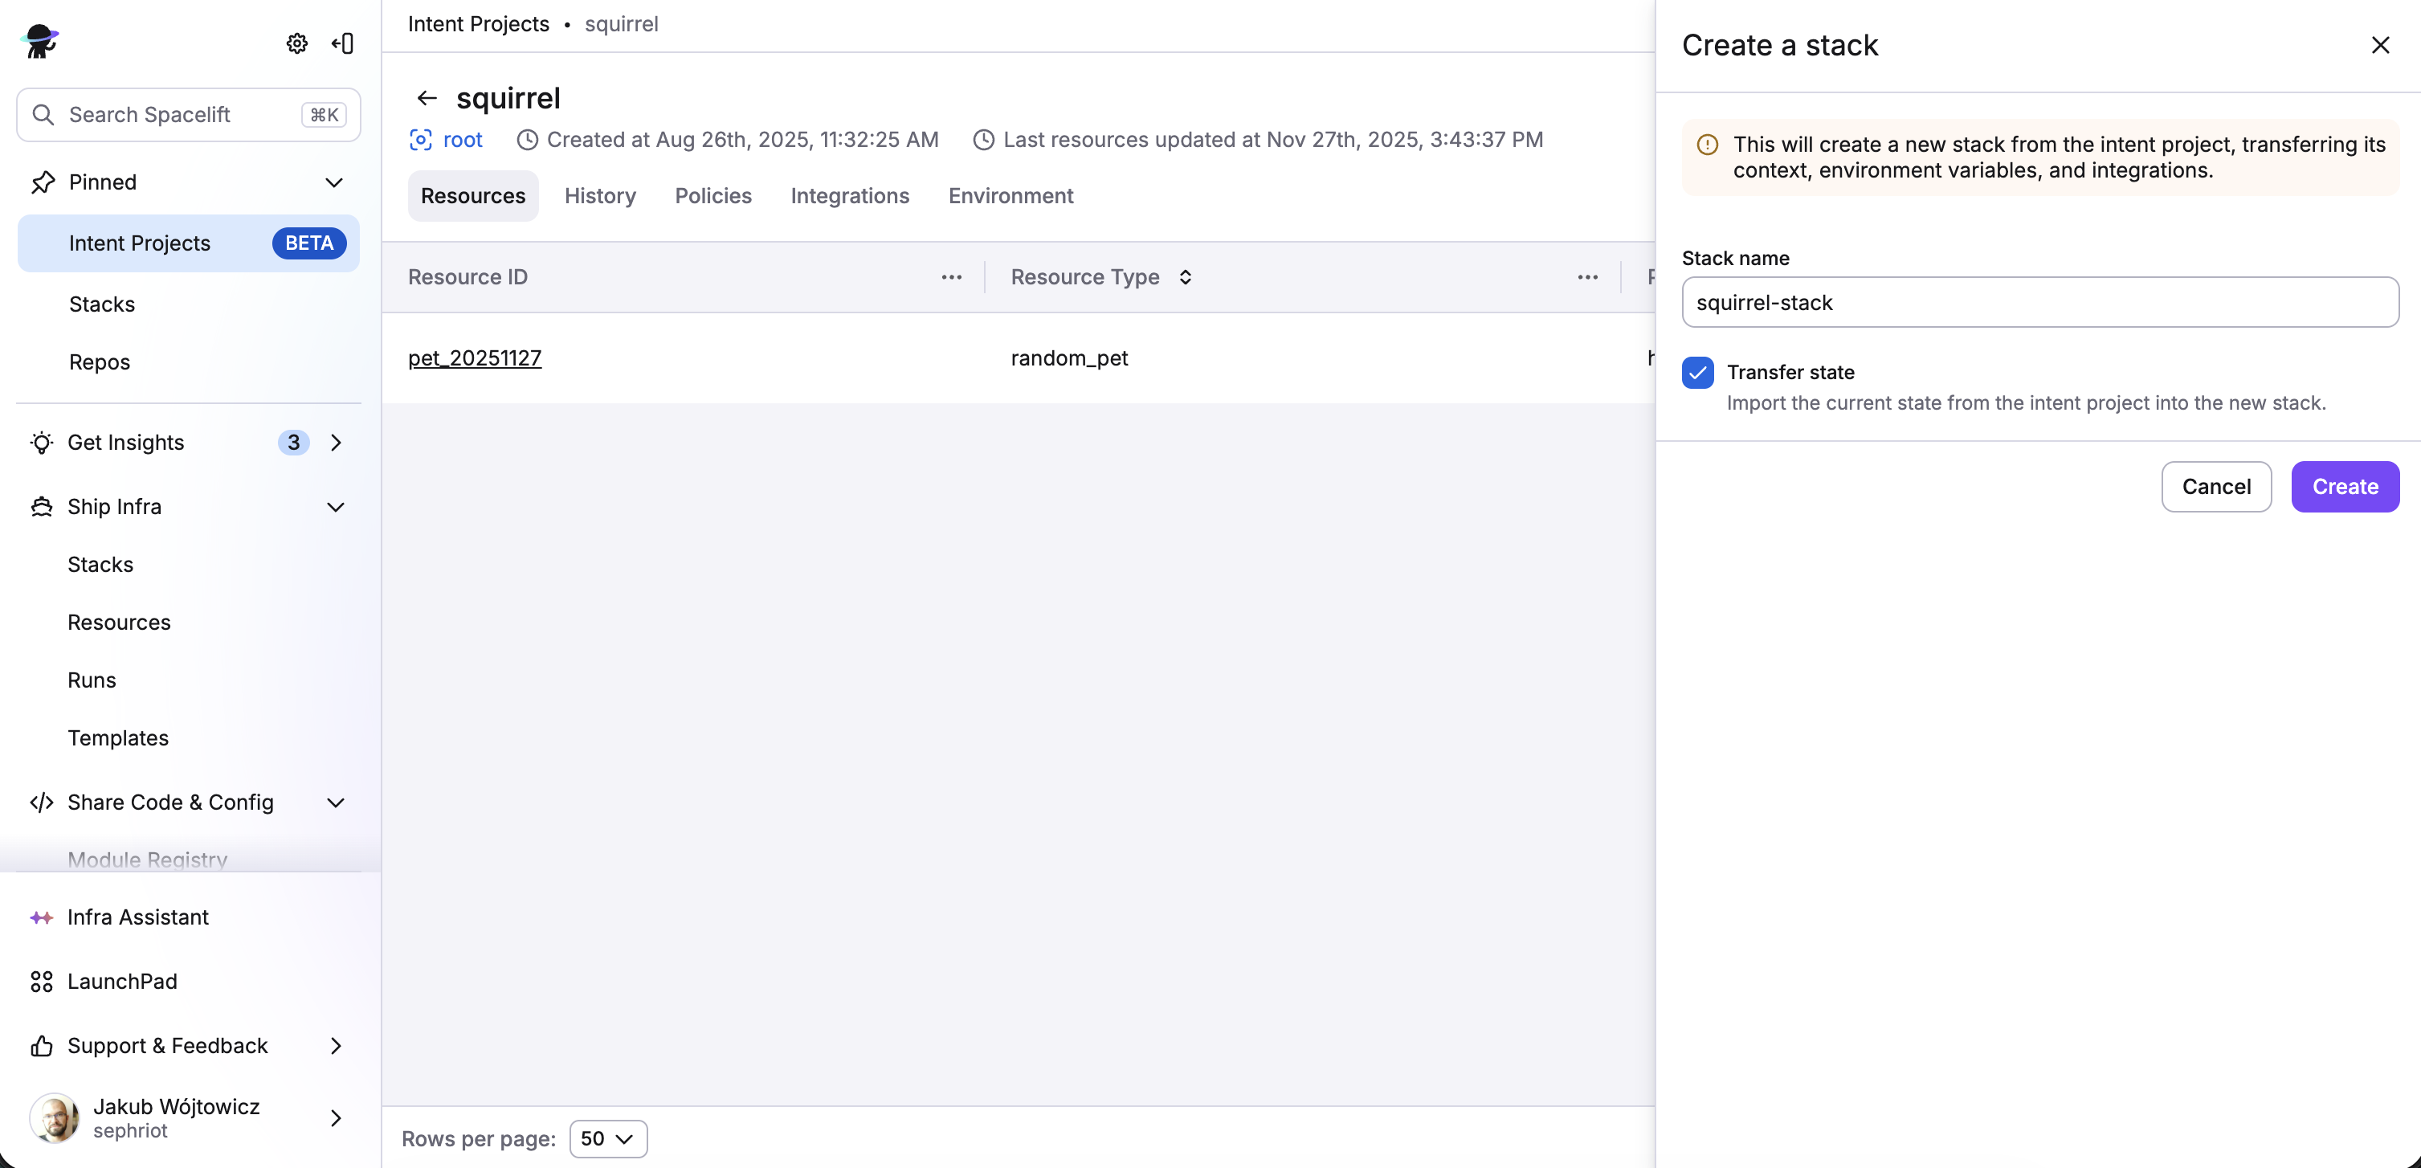Open settings gear icon in sidebar

[297, 43]
